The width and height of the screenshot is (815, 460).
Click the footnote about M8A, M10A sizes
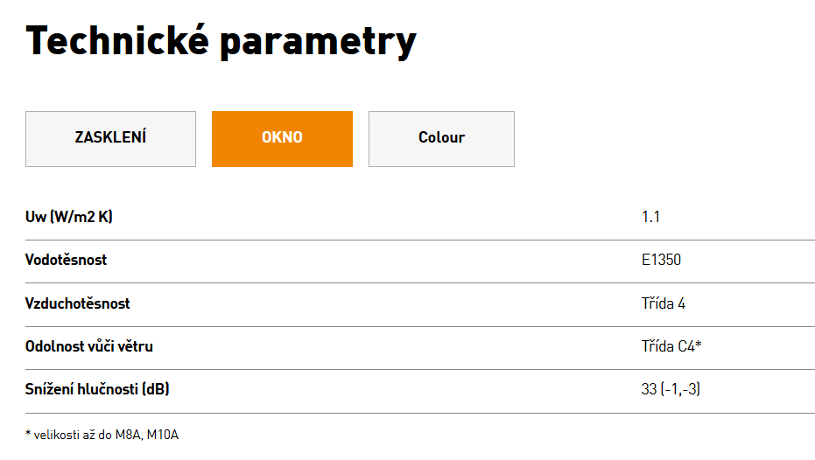[x=102, y=435]
